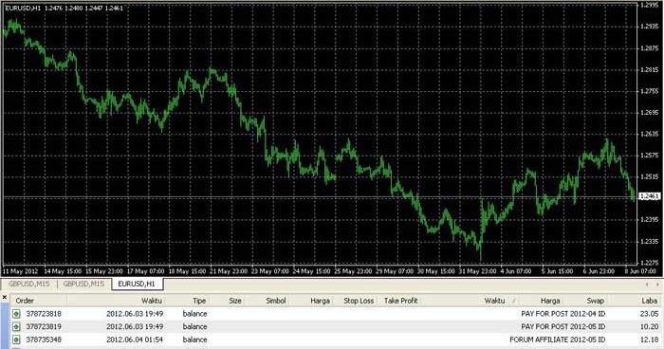This screenshot has height=349, width=664.
Task: Click the EURUSD,H1 chart title text
Action: [23, 8]
